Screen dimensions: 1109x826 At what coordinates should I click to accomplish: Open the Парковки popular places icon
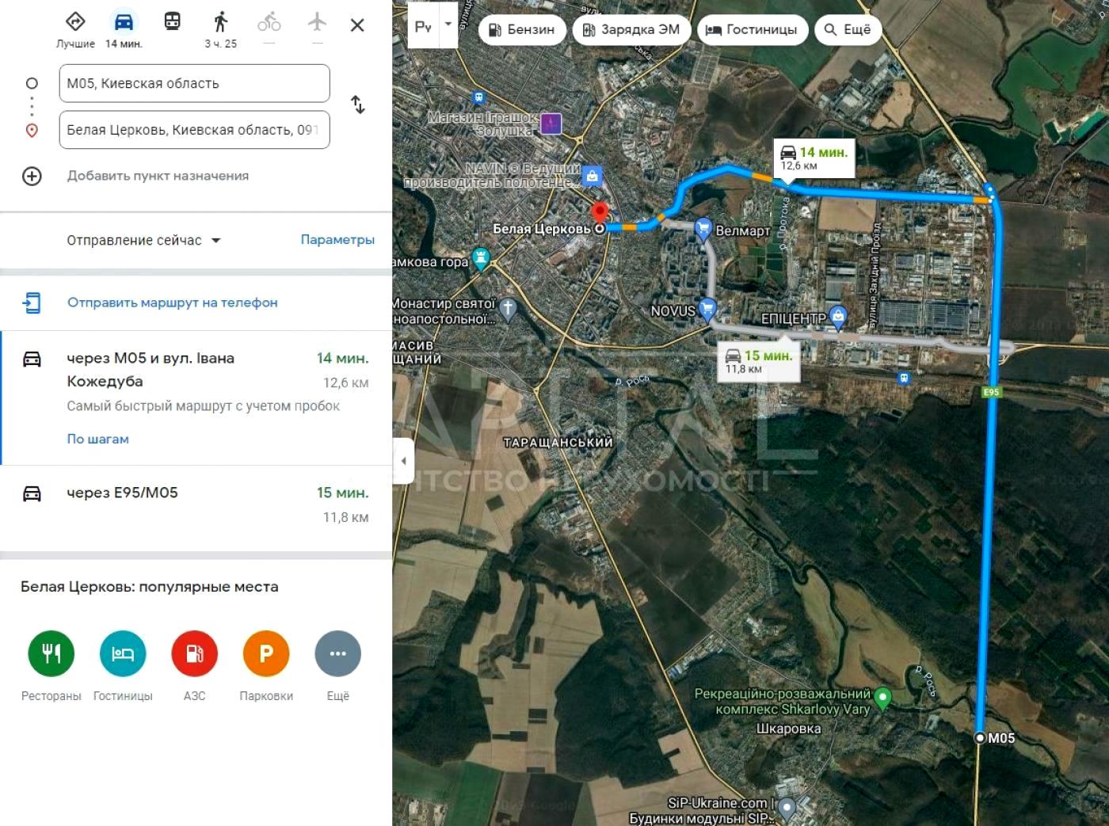coord(266,653)
